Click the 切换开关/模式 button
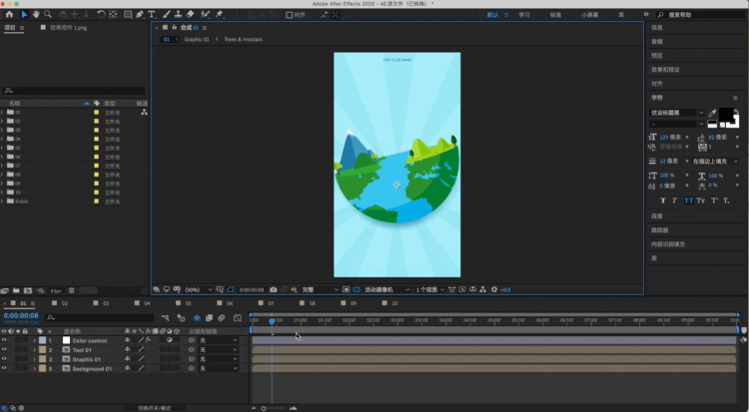This screenshot has height=412, width=749. (x=152, y=407)
